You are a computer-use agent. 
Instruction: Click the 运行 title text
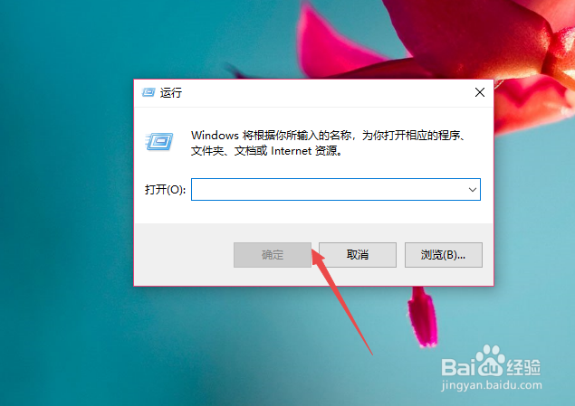[171, 92]
